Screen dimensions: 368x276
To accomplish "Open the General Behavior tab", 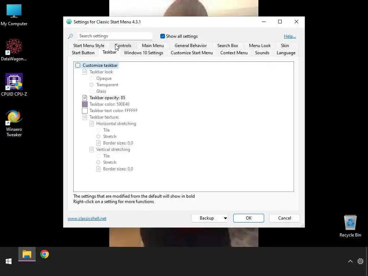I will click(190, 46).
